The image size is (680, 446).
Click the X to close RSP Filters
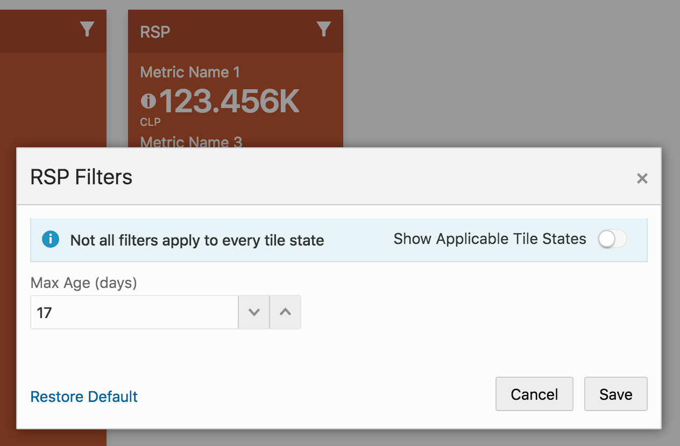click(x=642, y=178)
